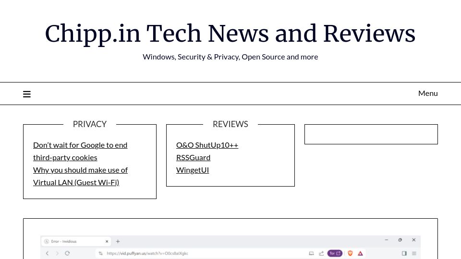The height and width of the screenshot is (259, 461).
Task: Click the Brave Shields lion icon
Action: pos(350,253)
